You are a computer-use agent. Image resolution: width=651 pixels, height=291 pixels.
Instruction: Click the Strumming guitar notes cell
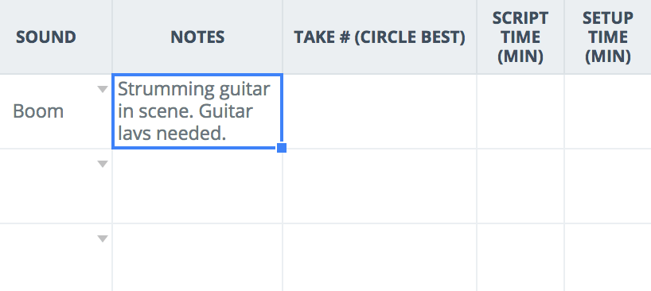(197, 111)
